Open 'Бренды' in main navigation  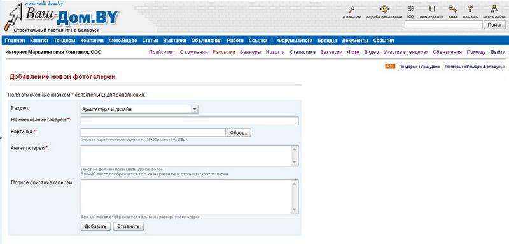click(x=327, y=41)
